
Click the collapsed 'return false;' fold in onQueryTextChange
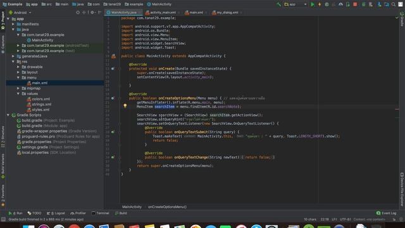pyautogui.click(x=258, y=157)
